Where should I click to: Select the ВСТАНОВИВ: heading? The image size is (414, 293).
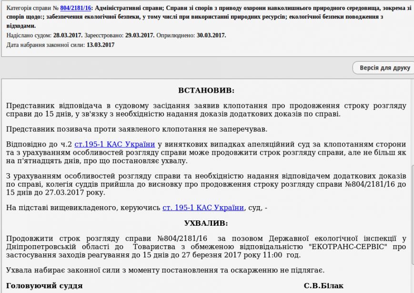coord(206,91)
